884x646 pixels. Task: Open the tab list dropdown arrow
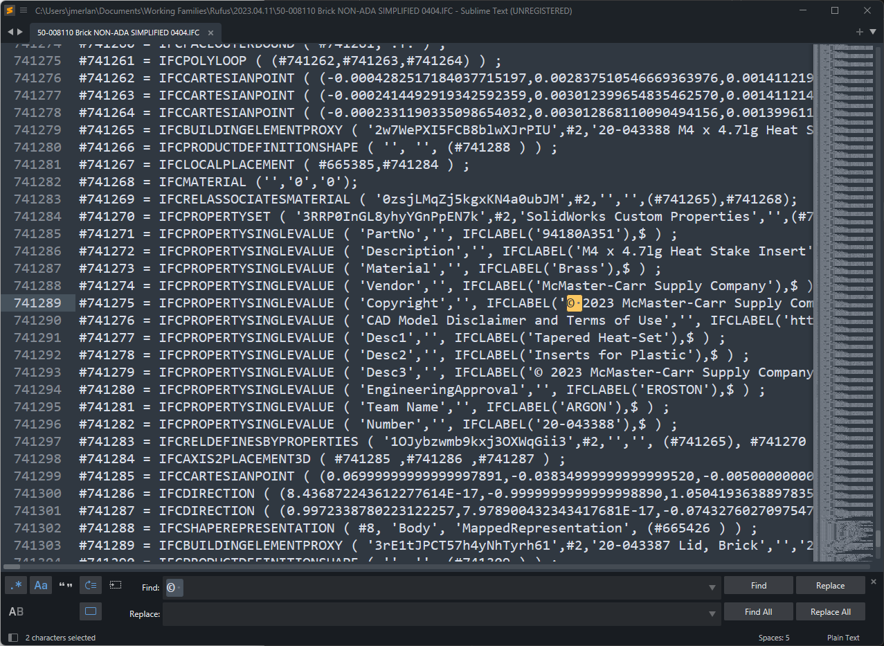click(x=872, y=33)
